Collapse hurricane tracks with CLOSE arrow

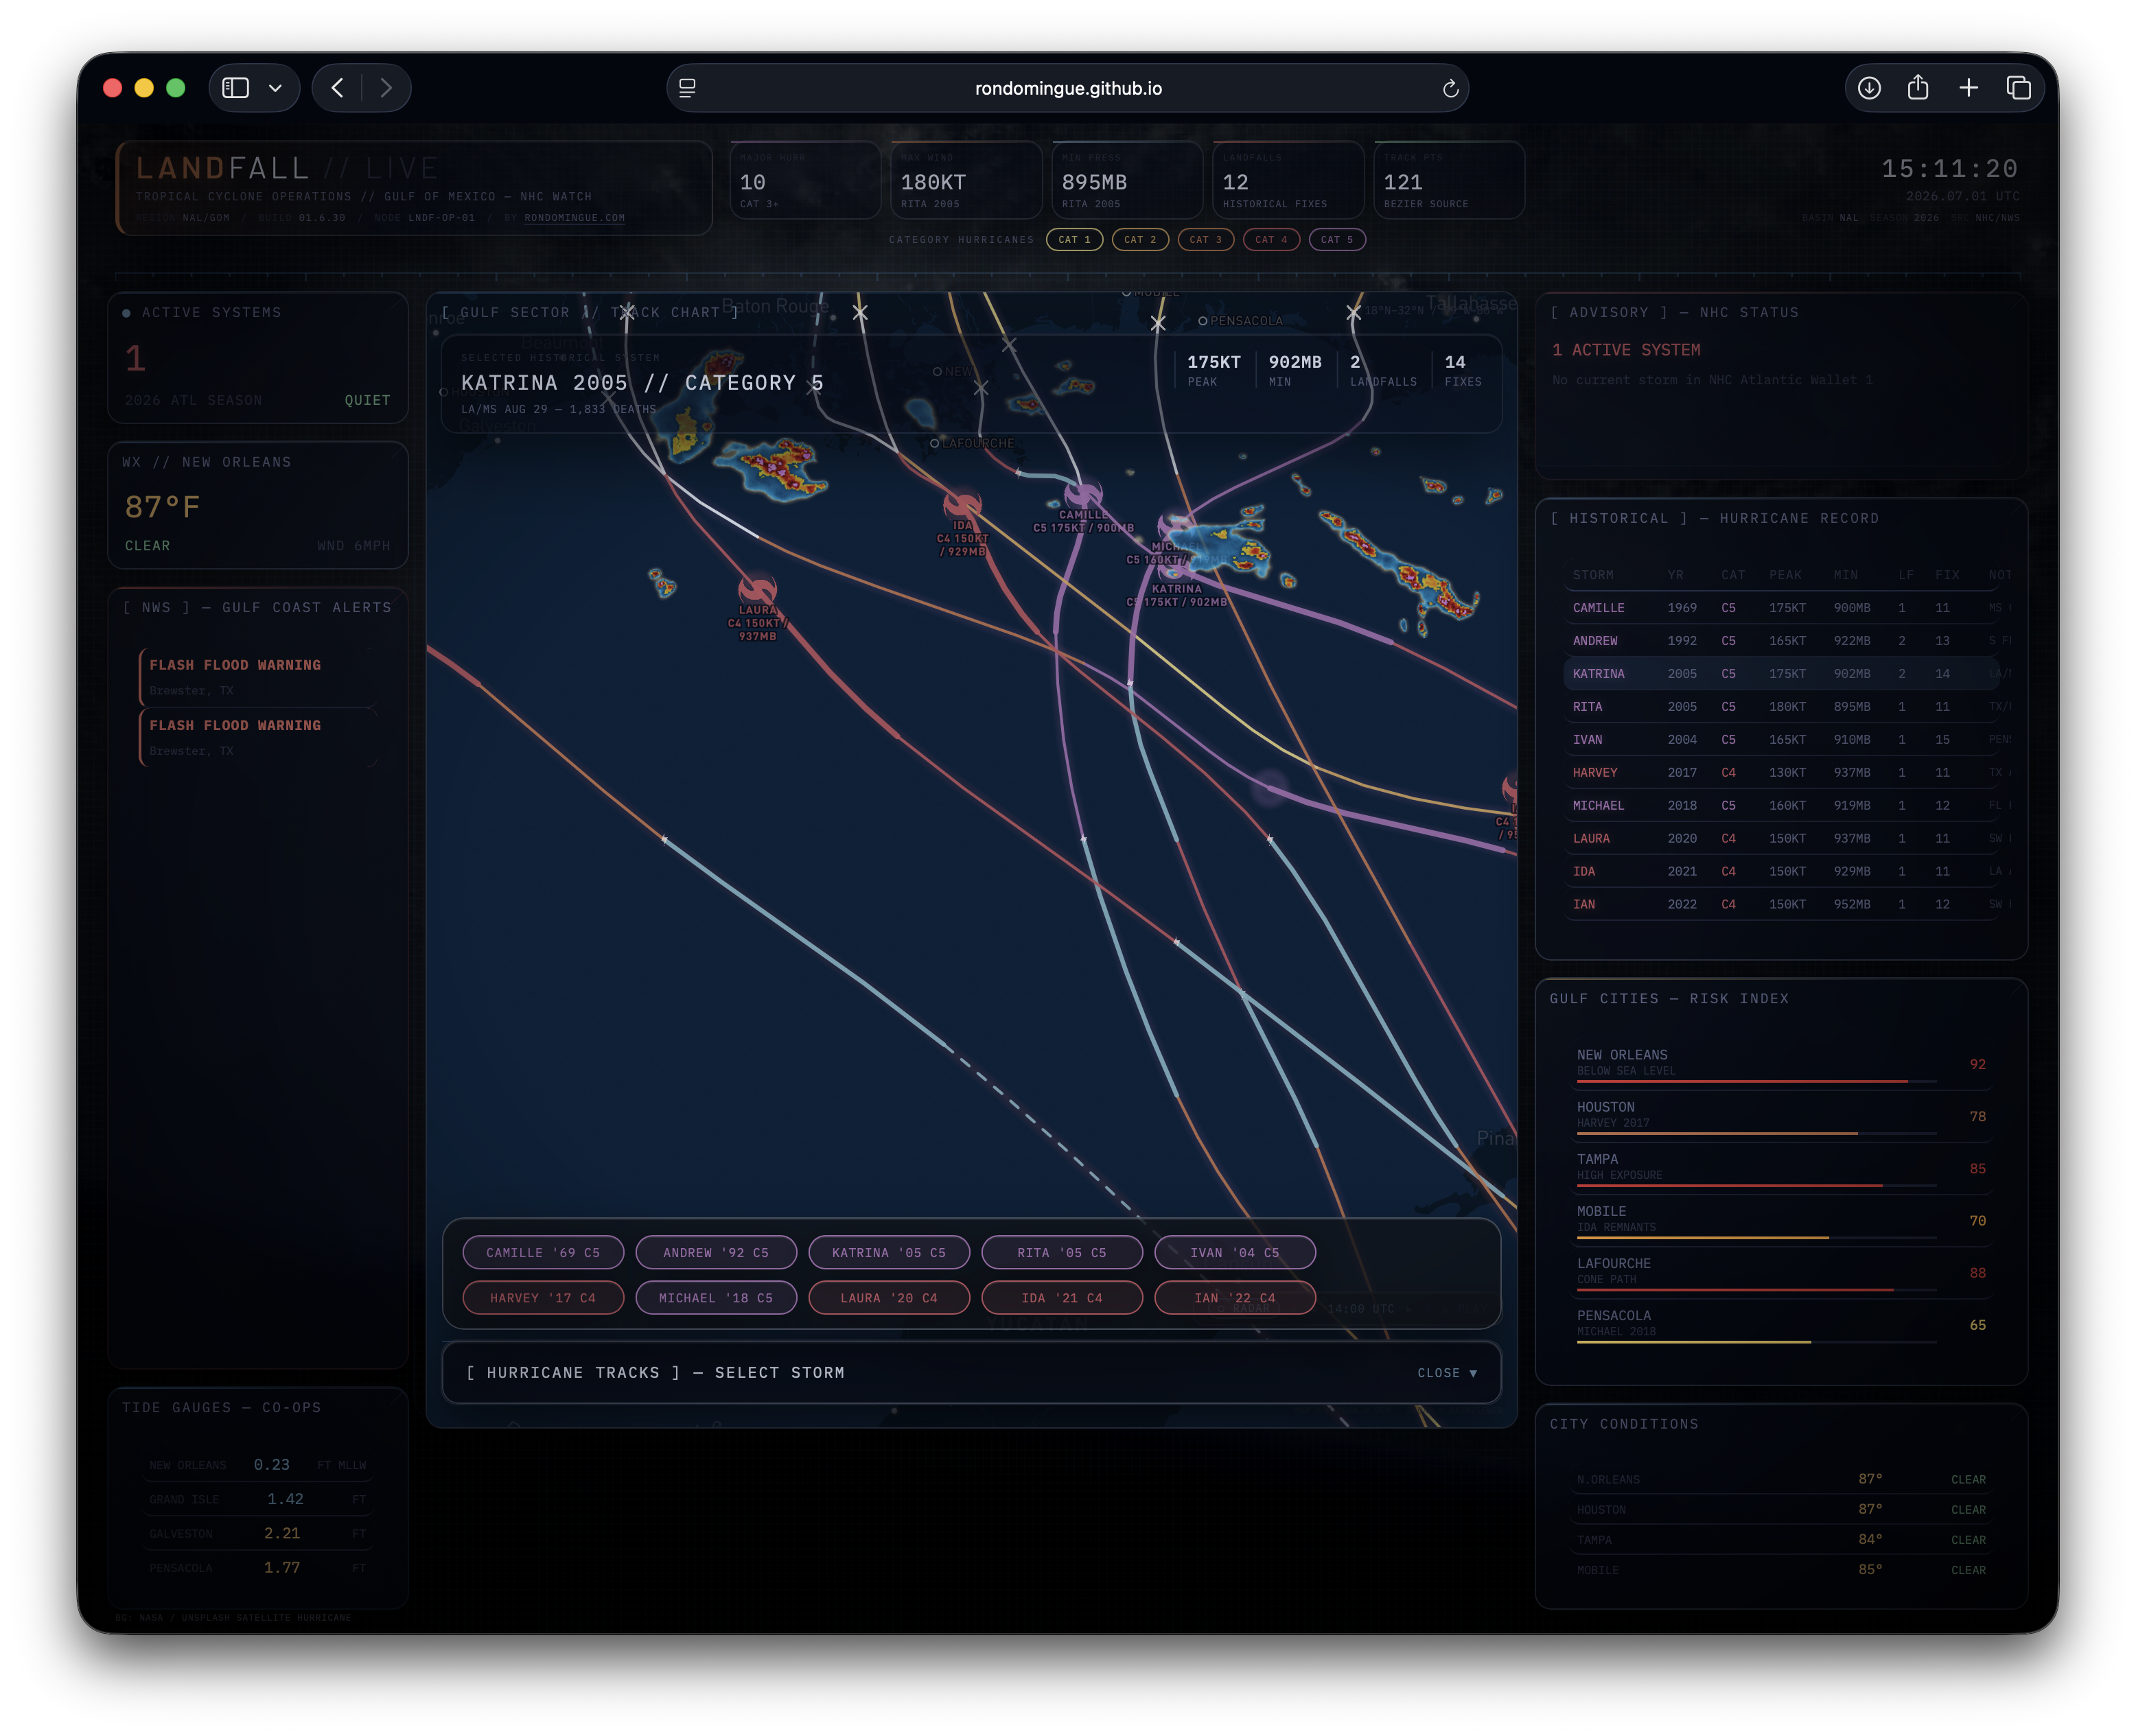click(x=1447, y=1373)
